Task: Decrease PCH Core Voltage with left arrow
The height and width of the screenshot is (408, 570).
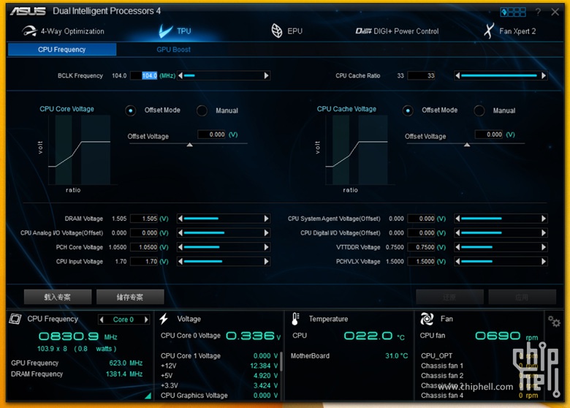Action: (180, 247)
